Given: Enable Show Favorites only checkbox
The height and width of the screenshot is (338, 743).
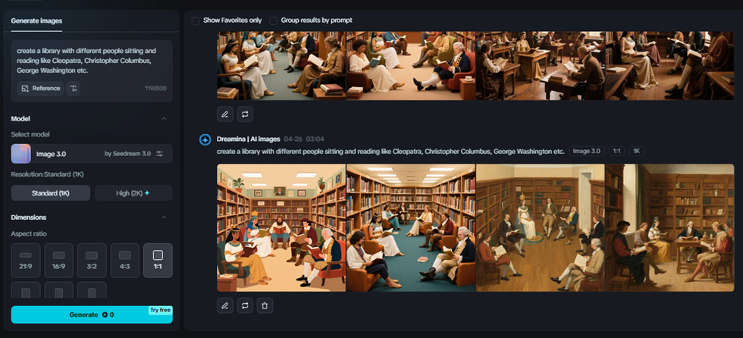Looking at the screenshot, I should coord(196,20).
